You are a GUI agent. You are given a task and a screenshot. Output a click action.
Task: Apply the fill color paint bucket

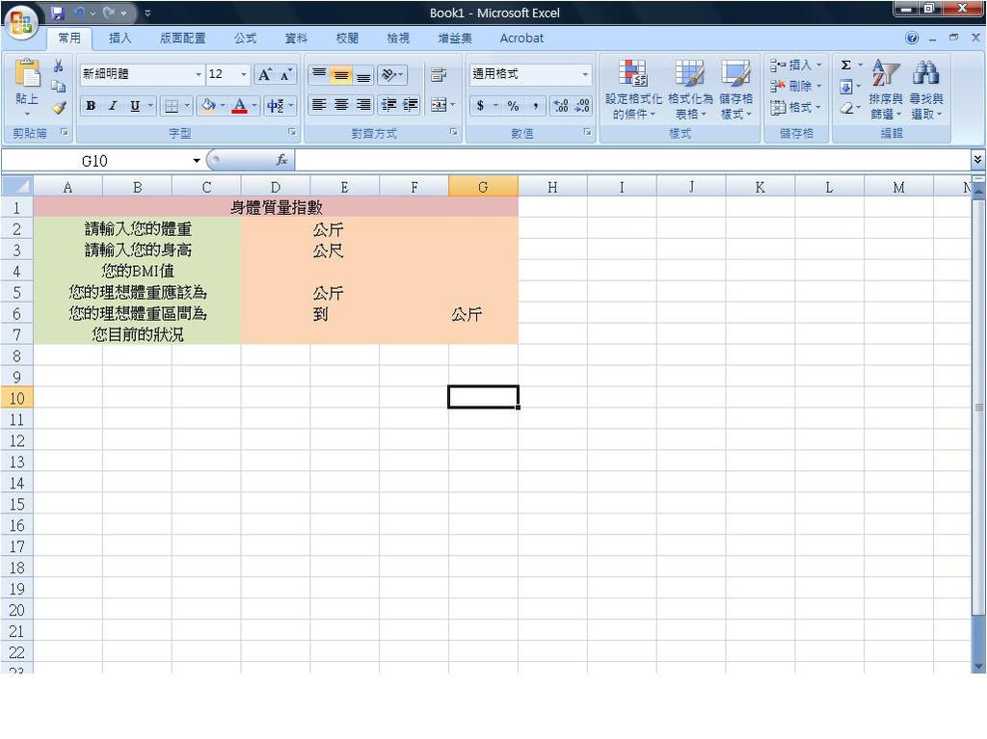208,105
